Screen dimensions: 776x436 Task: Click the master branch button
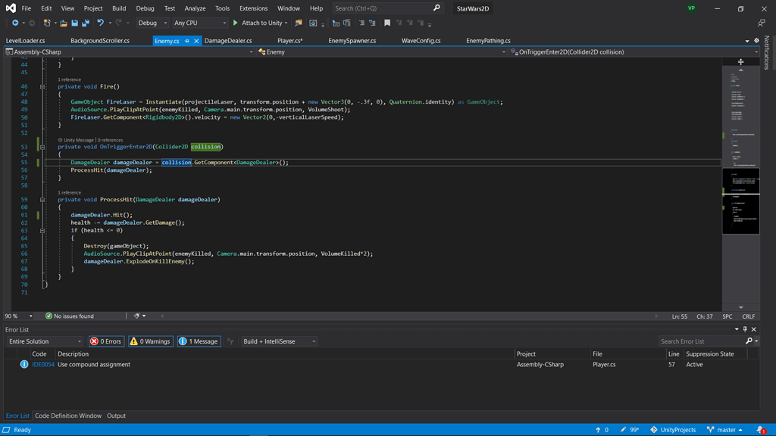725,430
